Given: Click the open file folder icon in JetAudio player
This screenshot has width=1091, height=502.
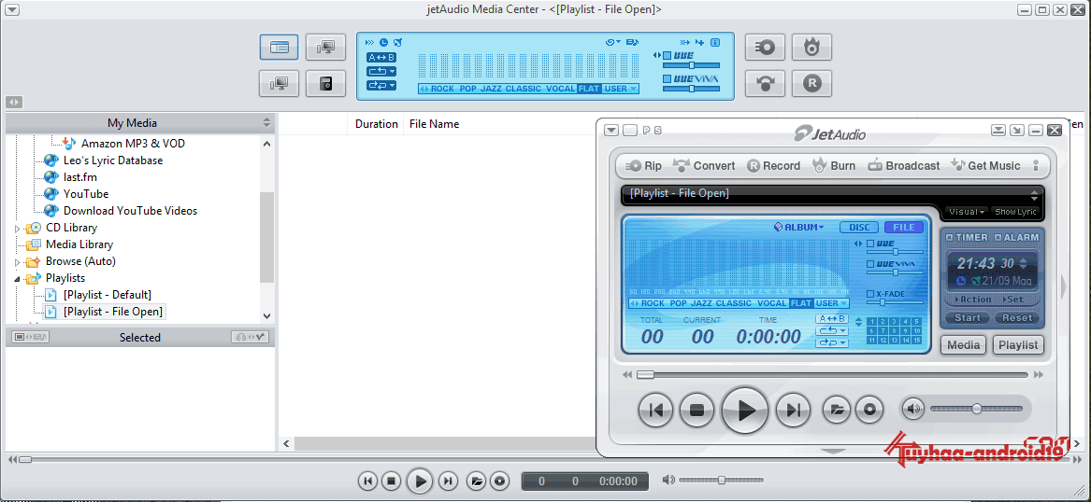Looking at the screenshot, I should tap(837, 410).
